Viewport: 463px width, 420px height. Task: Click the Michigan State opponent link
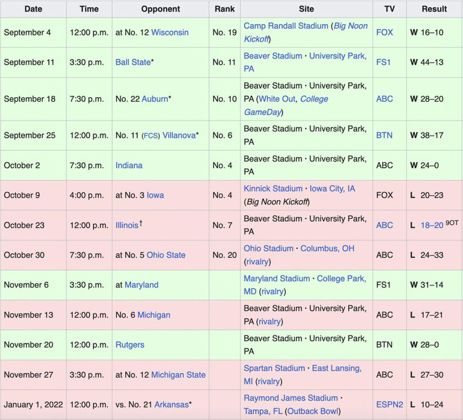point(178,375)
